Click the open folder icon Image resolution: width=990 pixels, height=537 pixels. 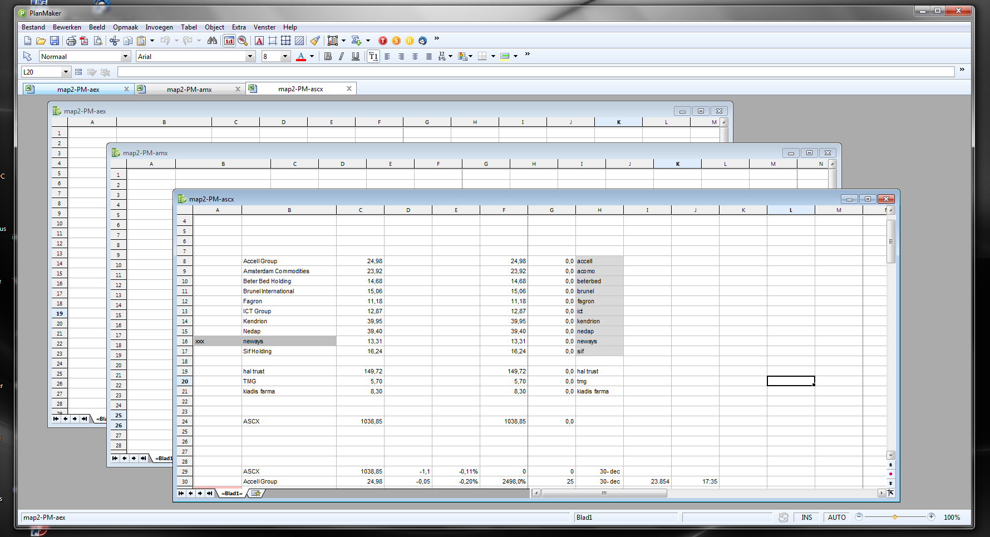pyautogui.click(x=41, y=41)
